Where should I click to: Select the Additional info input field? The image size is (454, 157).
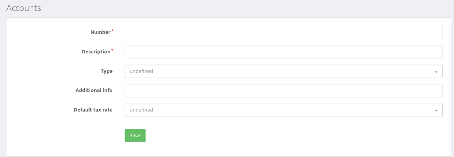[x=284, y=91]
